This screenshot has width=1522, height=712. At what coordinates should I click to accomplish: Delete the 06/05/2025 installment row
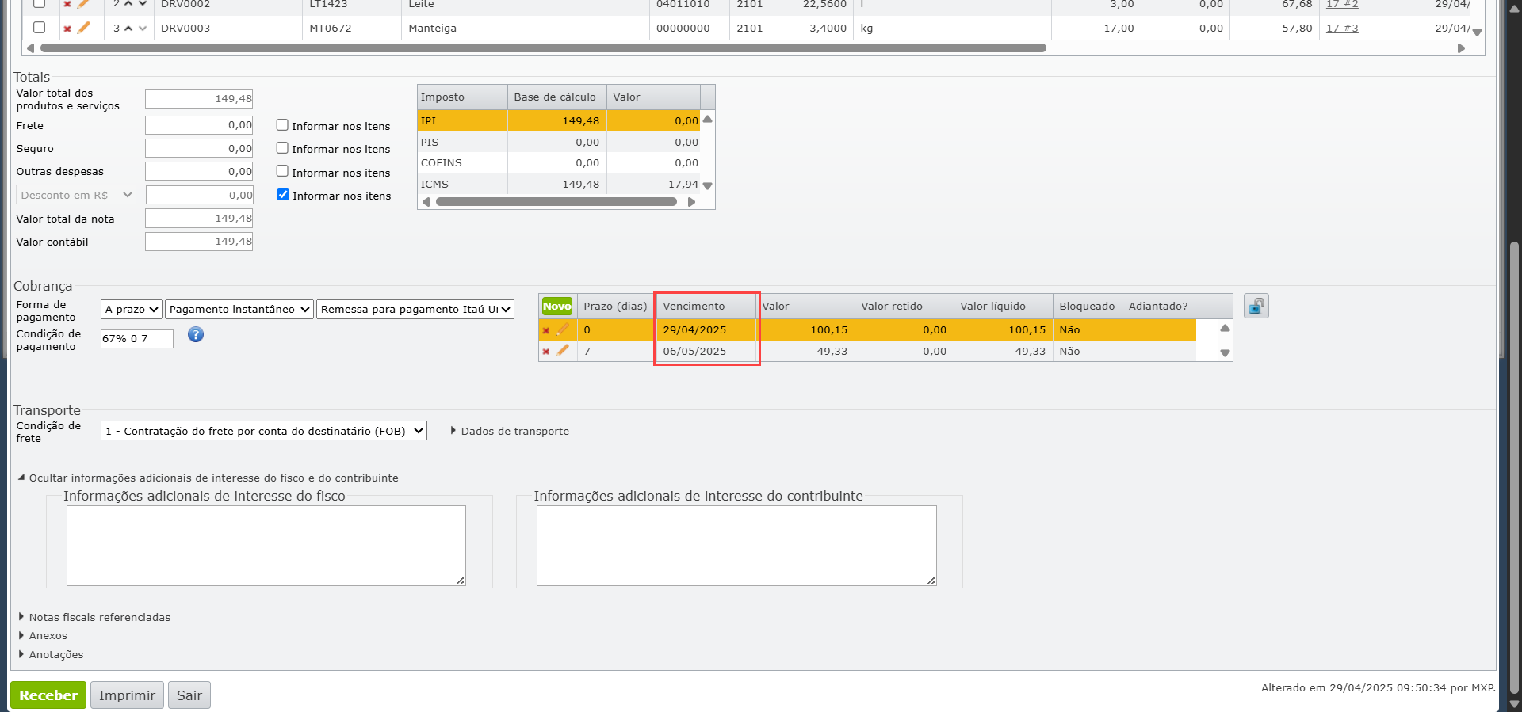(546, 352)
